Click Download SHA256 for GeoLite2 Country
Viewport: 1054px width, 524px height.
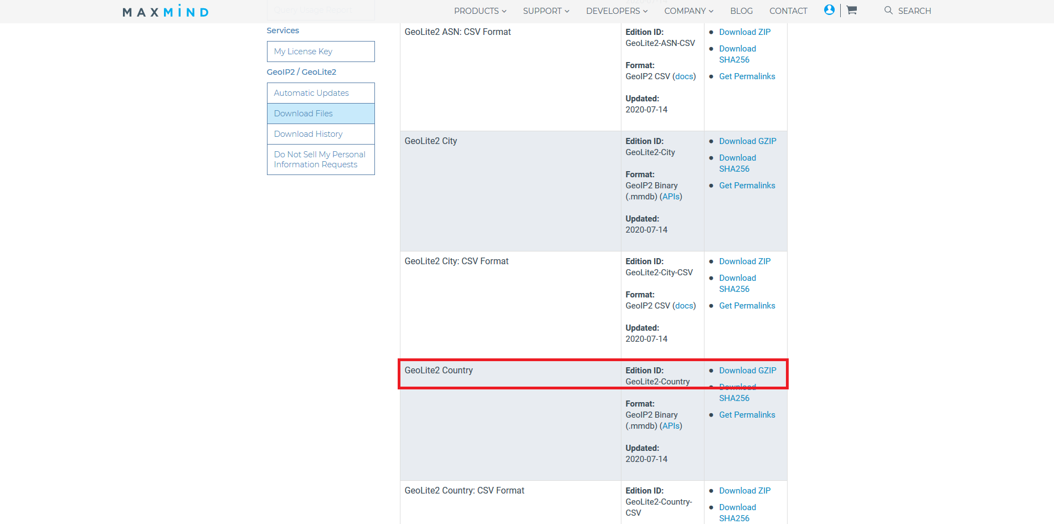[x=737, y=393]
